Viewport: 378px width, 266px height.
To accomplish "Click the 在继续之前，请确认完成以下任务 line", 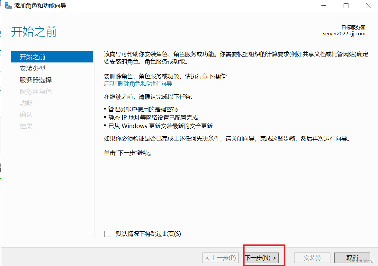I will [148, 97].
